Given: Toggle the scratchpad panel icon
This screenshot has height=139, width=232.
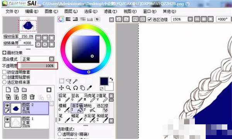Looking at the screenshot, I should point(97,19).
